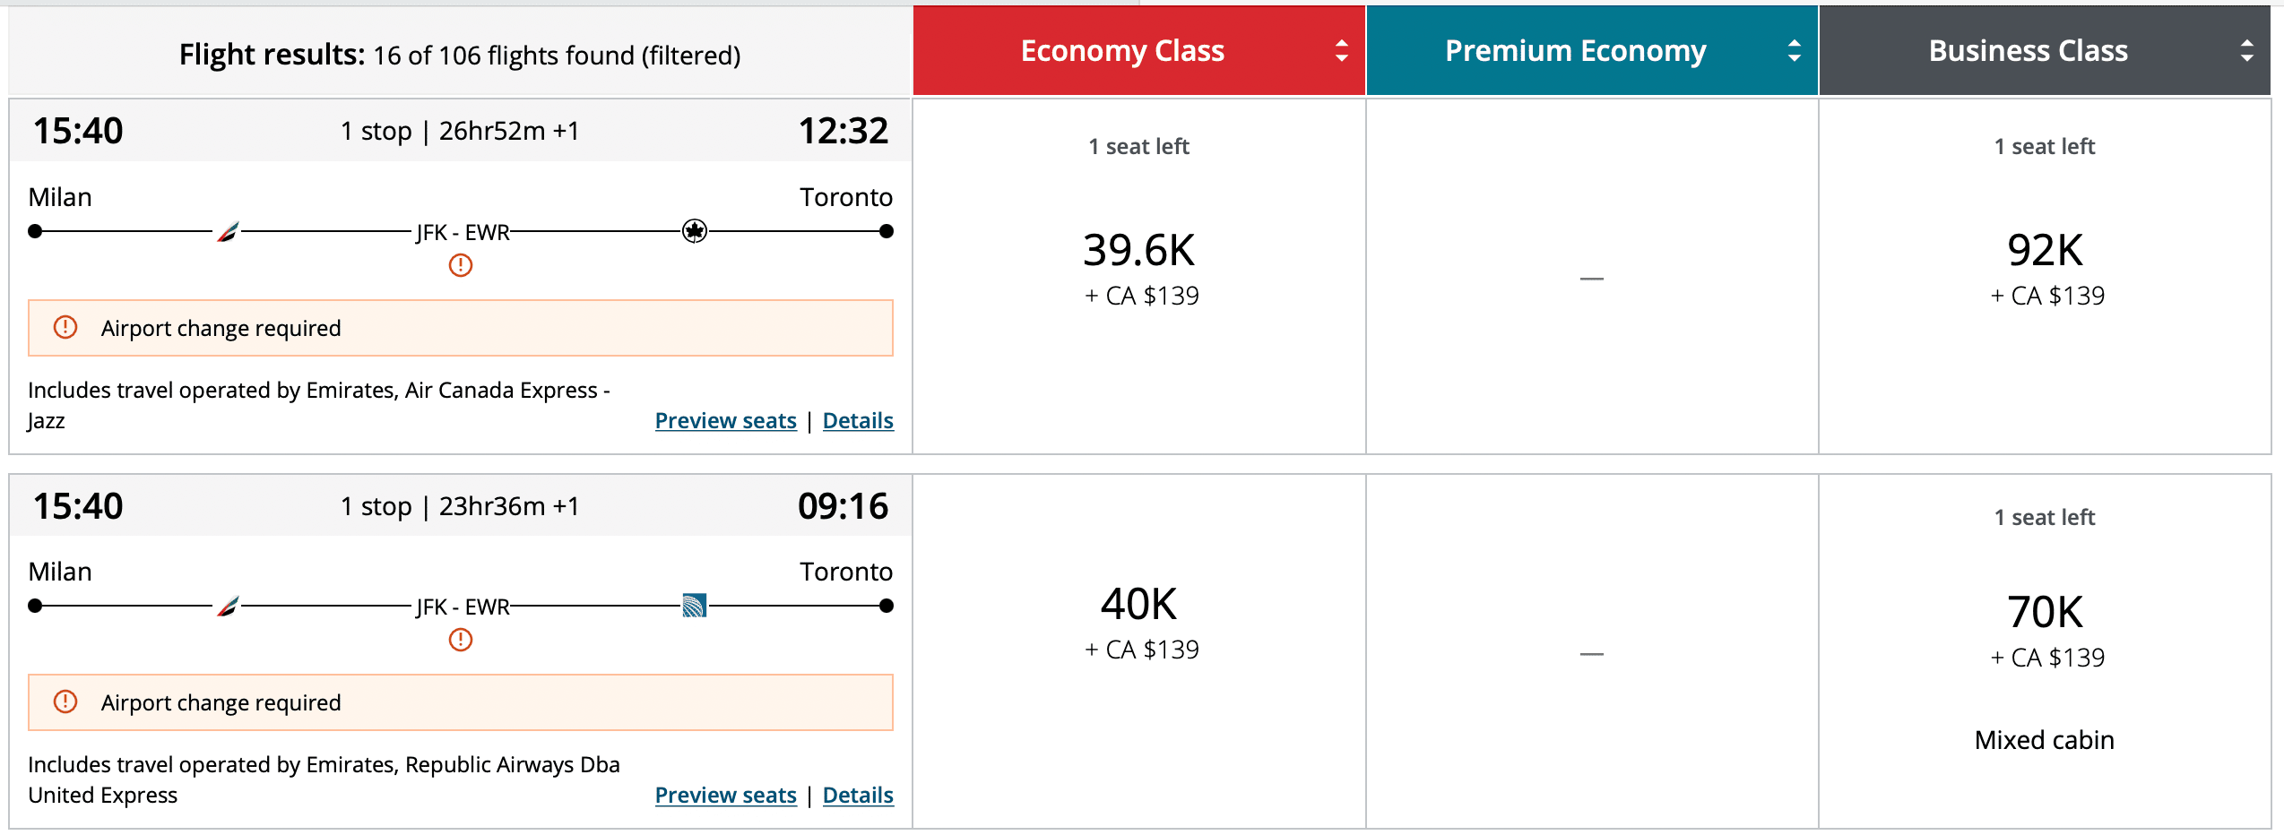
Task: Select the Economy Class column header
Action: click(1122, 51)
